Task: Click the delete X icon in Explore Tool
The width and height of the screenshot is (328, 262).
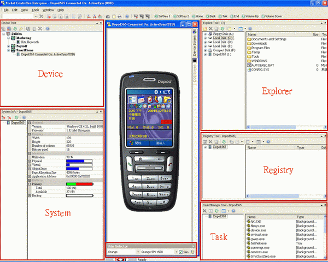Action: pyautogui.click(x=210, y=28)
